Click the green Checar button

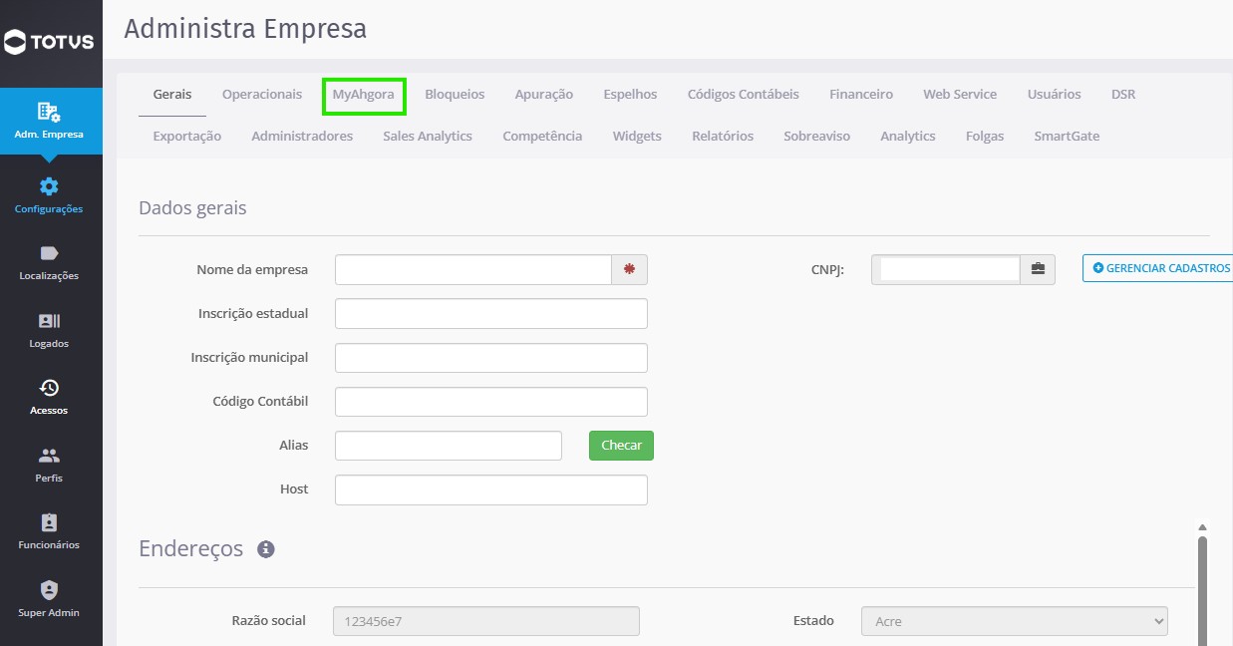tap(621, 446)
